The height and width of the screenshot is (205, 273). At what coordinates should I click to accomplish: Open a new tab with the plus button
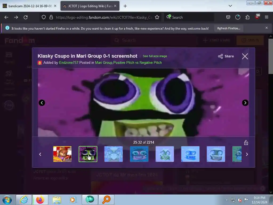(125, 6)
